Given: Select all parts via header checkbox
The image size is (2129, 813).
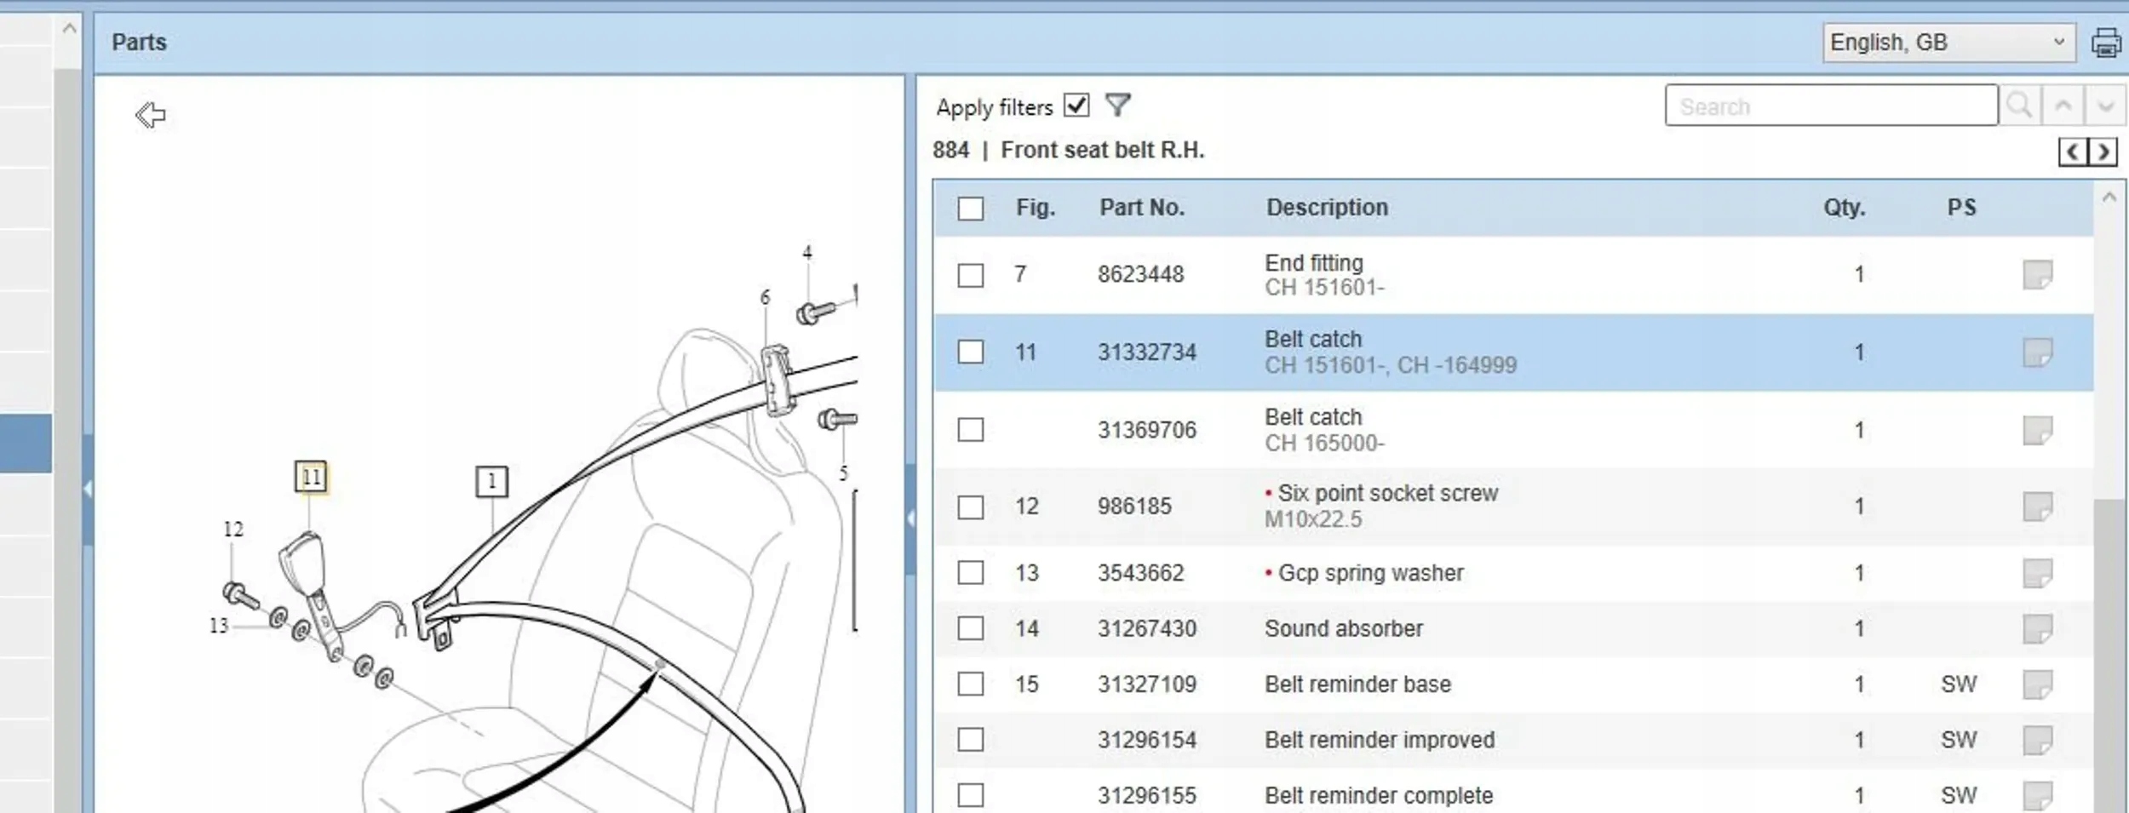Looking at the screenshot, I should [x=970, y=209].
